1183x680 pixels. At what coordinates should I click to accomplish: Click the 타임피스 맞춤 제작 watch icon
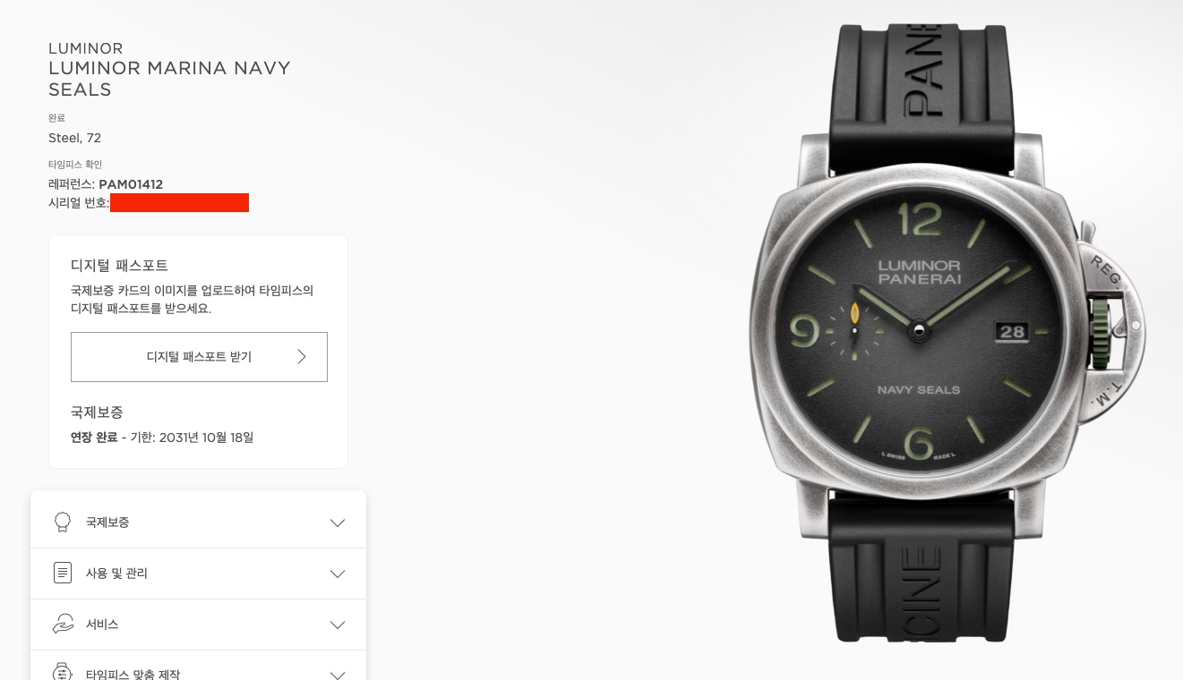point(63,672)
